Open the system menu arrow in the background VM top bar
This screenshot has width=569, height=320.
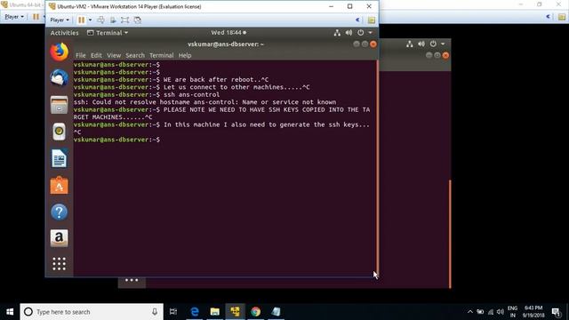click(x=443, y=44)
